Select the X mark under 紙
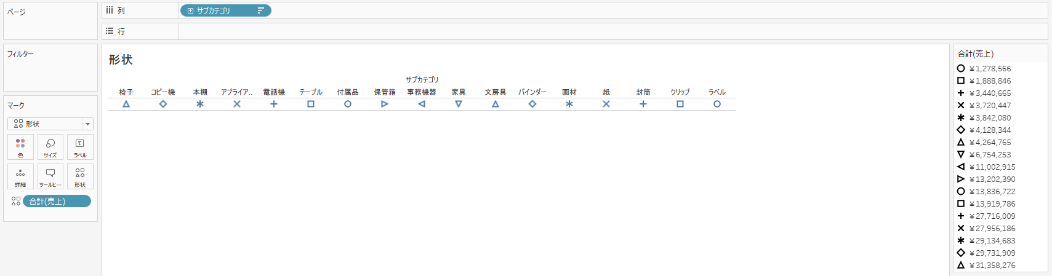This screenshot has height=276, width=1052. tap(606, 104)
